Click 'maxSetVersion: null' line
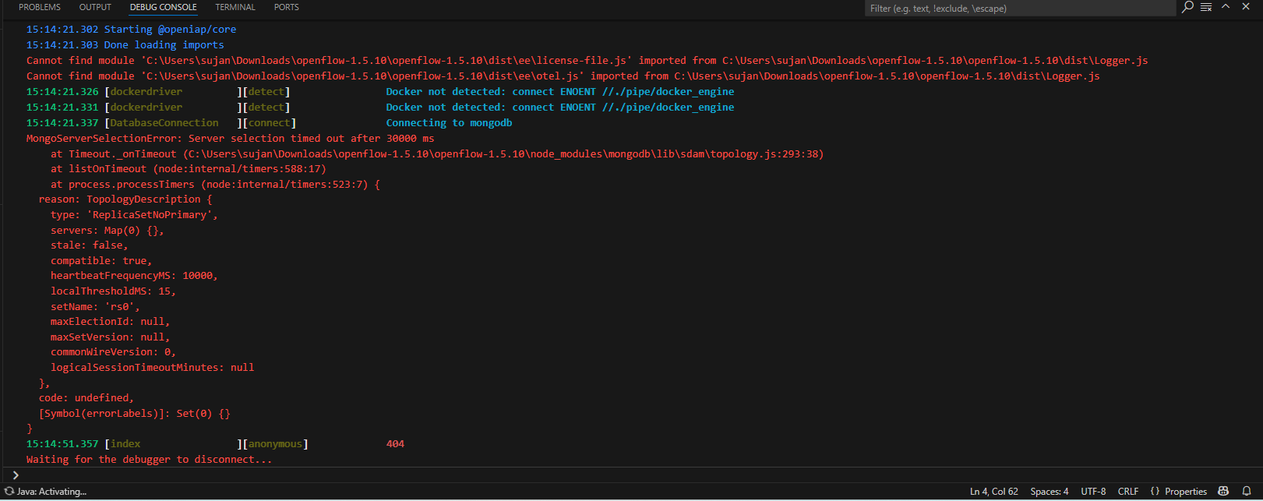1263x501 pixels. tap(110, 337)
